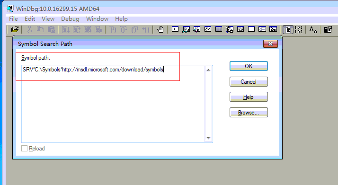Viewport: 338px width, 185px height.
Task: Open the Window menu
Action: tap(97, 19)
